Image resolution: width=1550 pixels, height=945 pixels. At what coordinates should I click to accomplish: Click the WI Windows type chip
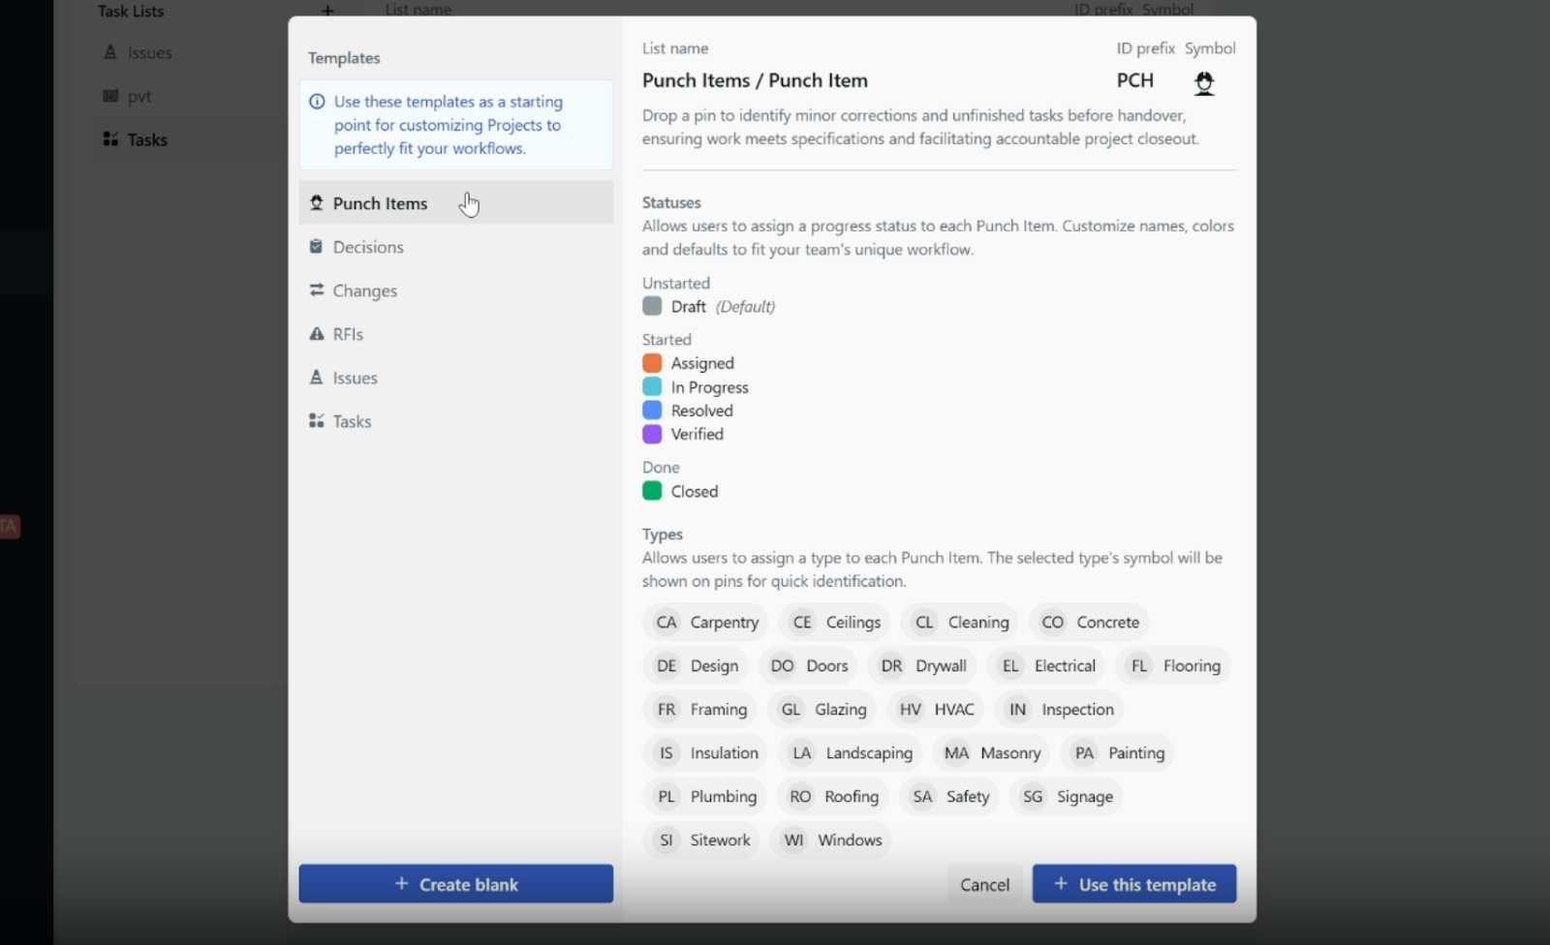point(831,840)
